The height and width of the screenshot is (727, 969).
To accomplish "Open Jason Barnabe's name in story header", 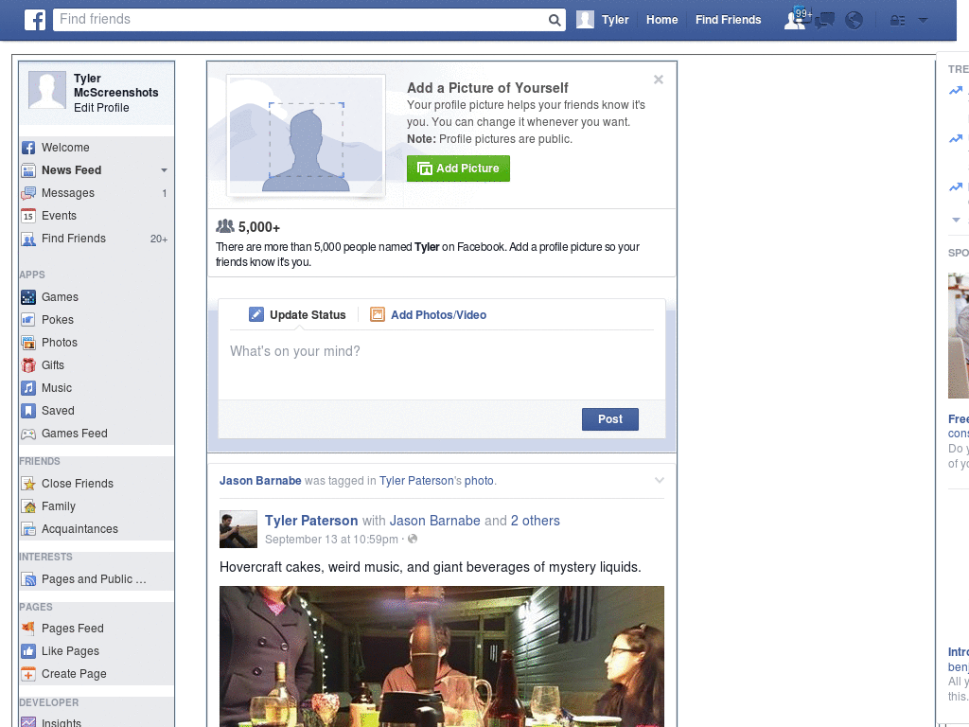I will (x=260, y=480).
